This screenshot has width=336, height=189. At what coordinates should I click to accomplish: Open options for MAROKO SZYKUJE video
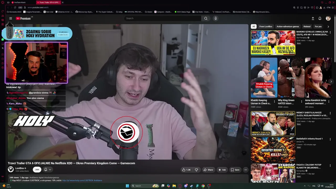tap(330, 32)
